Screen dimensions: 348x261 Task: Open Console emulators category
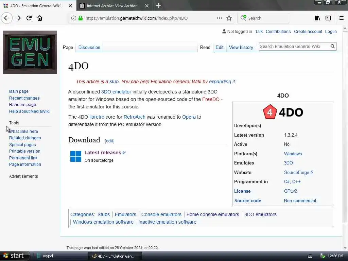[x=161, y=214]
